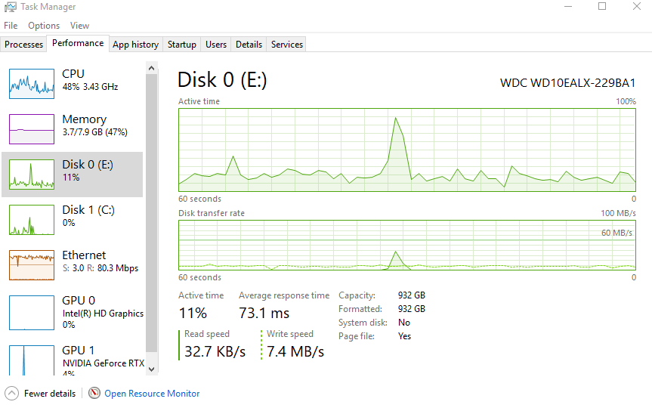Select the GPU 1 NVIDIA graph icon
The height and width of the screenshot is (411, 652).
32,359
